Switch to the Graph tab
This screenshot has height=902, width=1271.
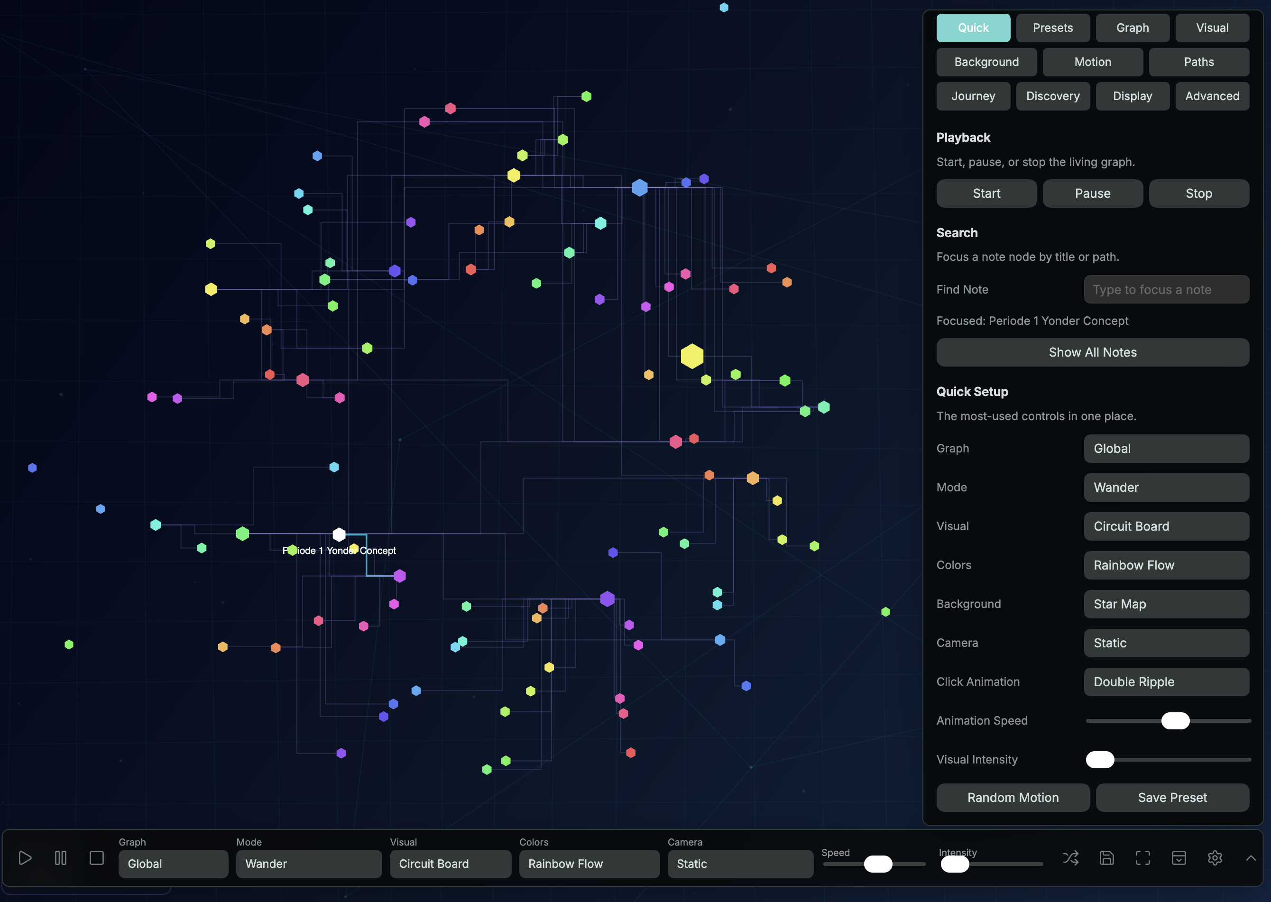click(1133, 28)
